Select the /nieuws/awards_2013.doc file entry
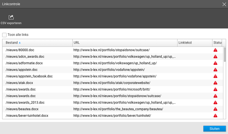The width and height of the screenshot is (228, 134). coord(25,103)
